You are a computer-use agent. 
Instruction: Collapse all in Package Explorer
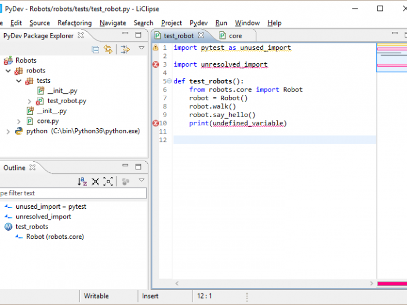(x=96, y=49)
